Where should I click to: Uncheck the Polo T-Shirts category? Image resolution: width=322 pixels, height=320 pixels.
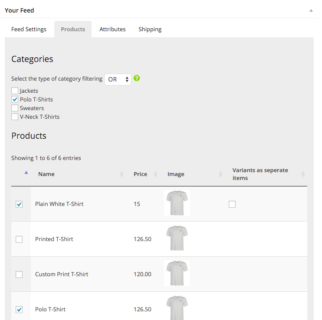click(15, 99)
